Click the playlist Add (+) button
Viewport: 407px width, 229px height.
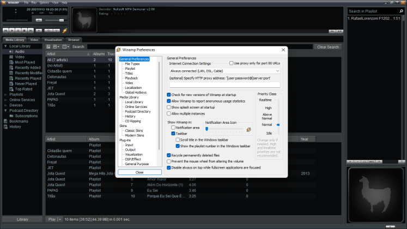click(x=350, y=162)
